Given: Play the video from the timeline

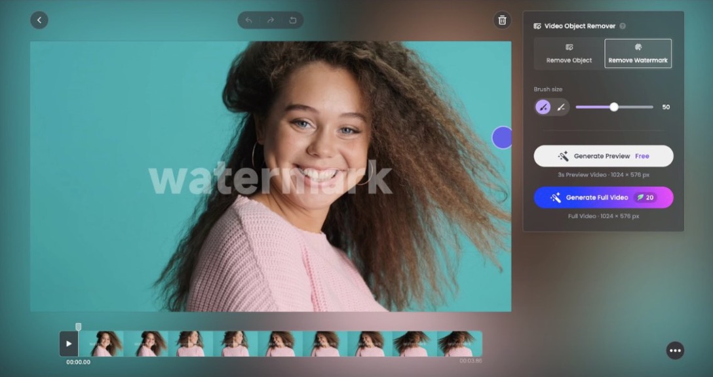Looking at the screenshot, I should click(x=69, y=344).
